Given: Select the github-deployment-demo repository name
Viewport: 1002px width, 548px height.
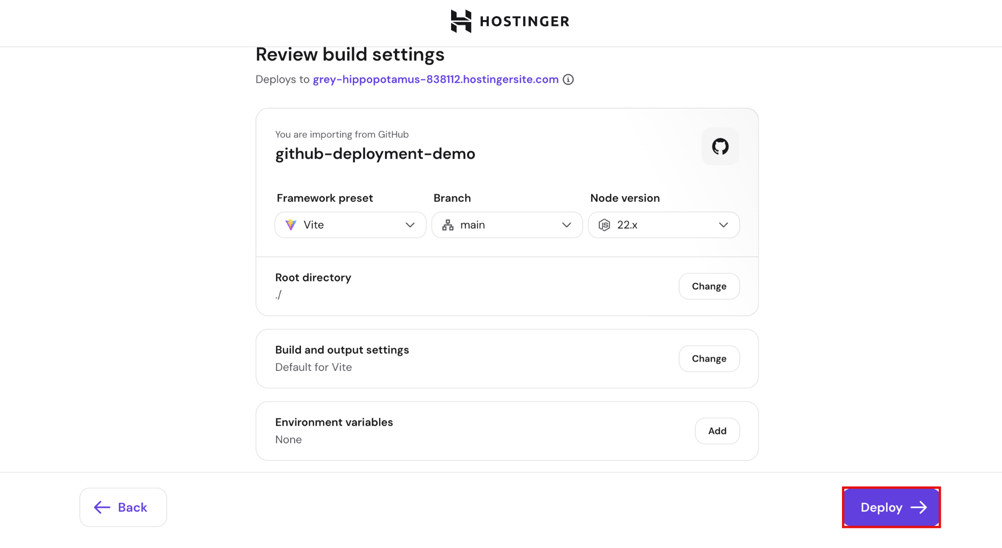Looking at the screenshot, I should [x=375, y=154].
